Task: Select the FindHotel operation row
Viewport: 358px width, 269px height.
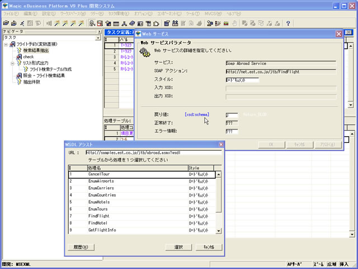Action: point(142,223)
